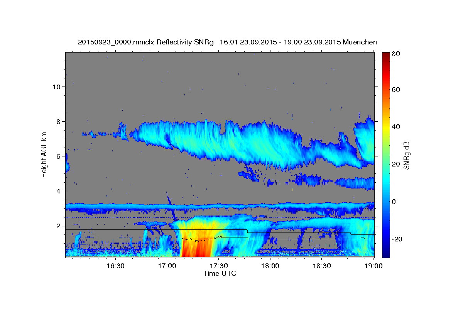
Task: Click the 17:00 time tick label
Action: point(167,266)
